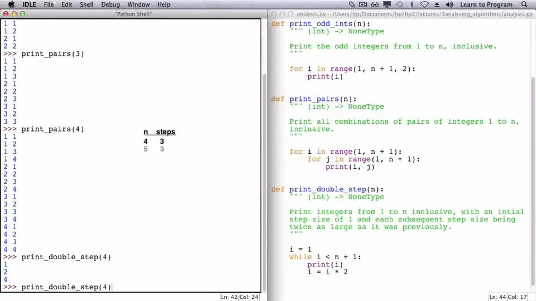536x301 pixels.
Task: Minimize the analysis.py editor window
Action: 282,14
